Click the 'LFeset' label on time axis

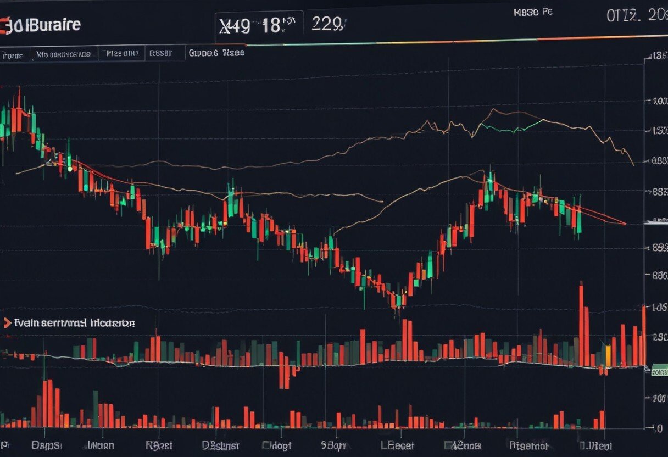(397, 445)
